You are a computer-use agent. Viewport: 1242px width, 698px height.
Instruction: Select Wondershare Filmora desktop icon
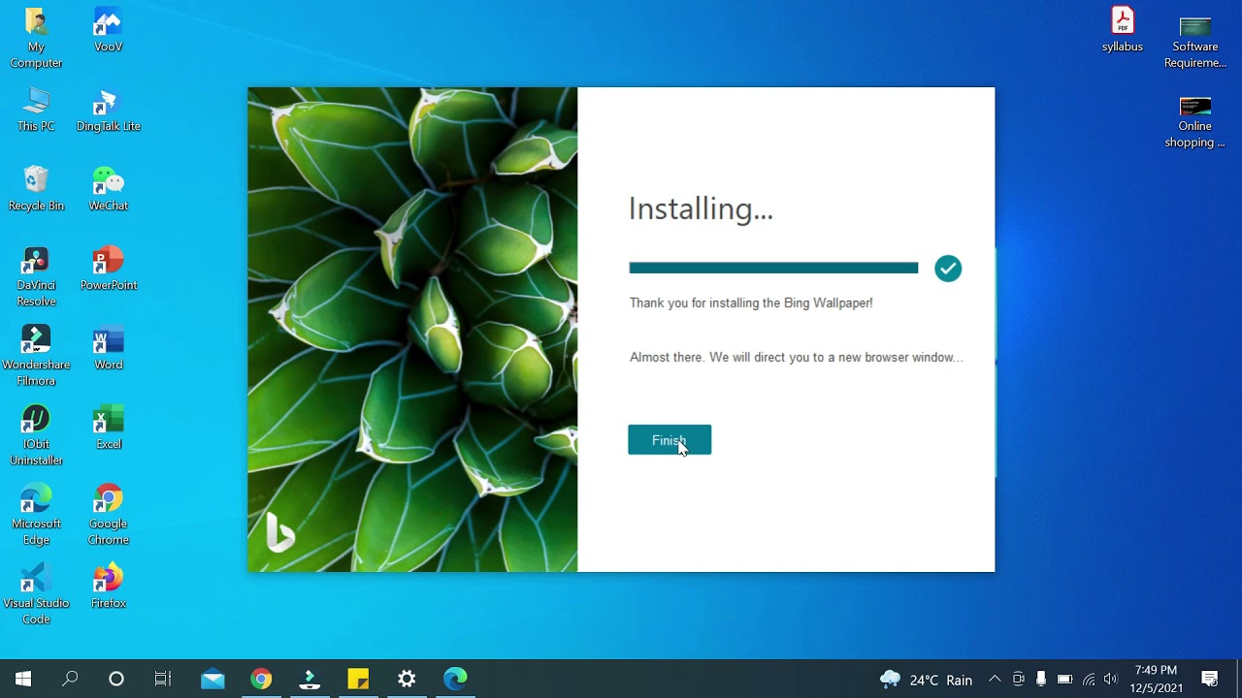(x=36, y=356)
